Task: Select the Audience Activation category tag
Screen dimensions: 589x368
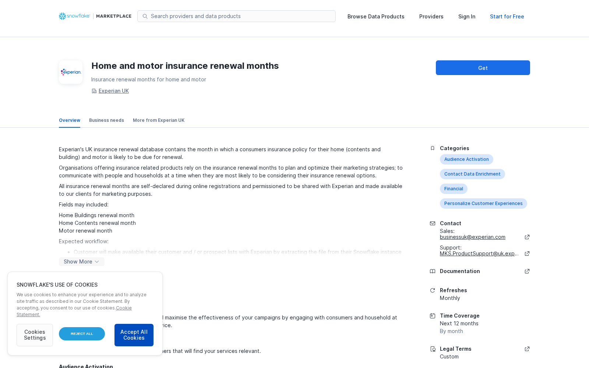Action: pyautogui.click(x=466, y=159)
